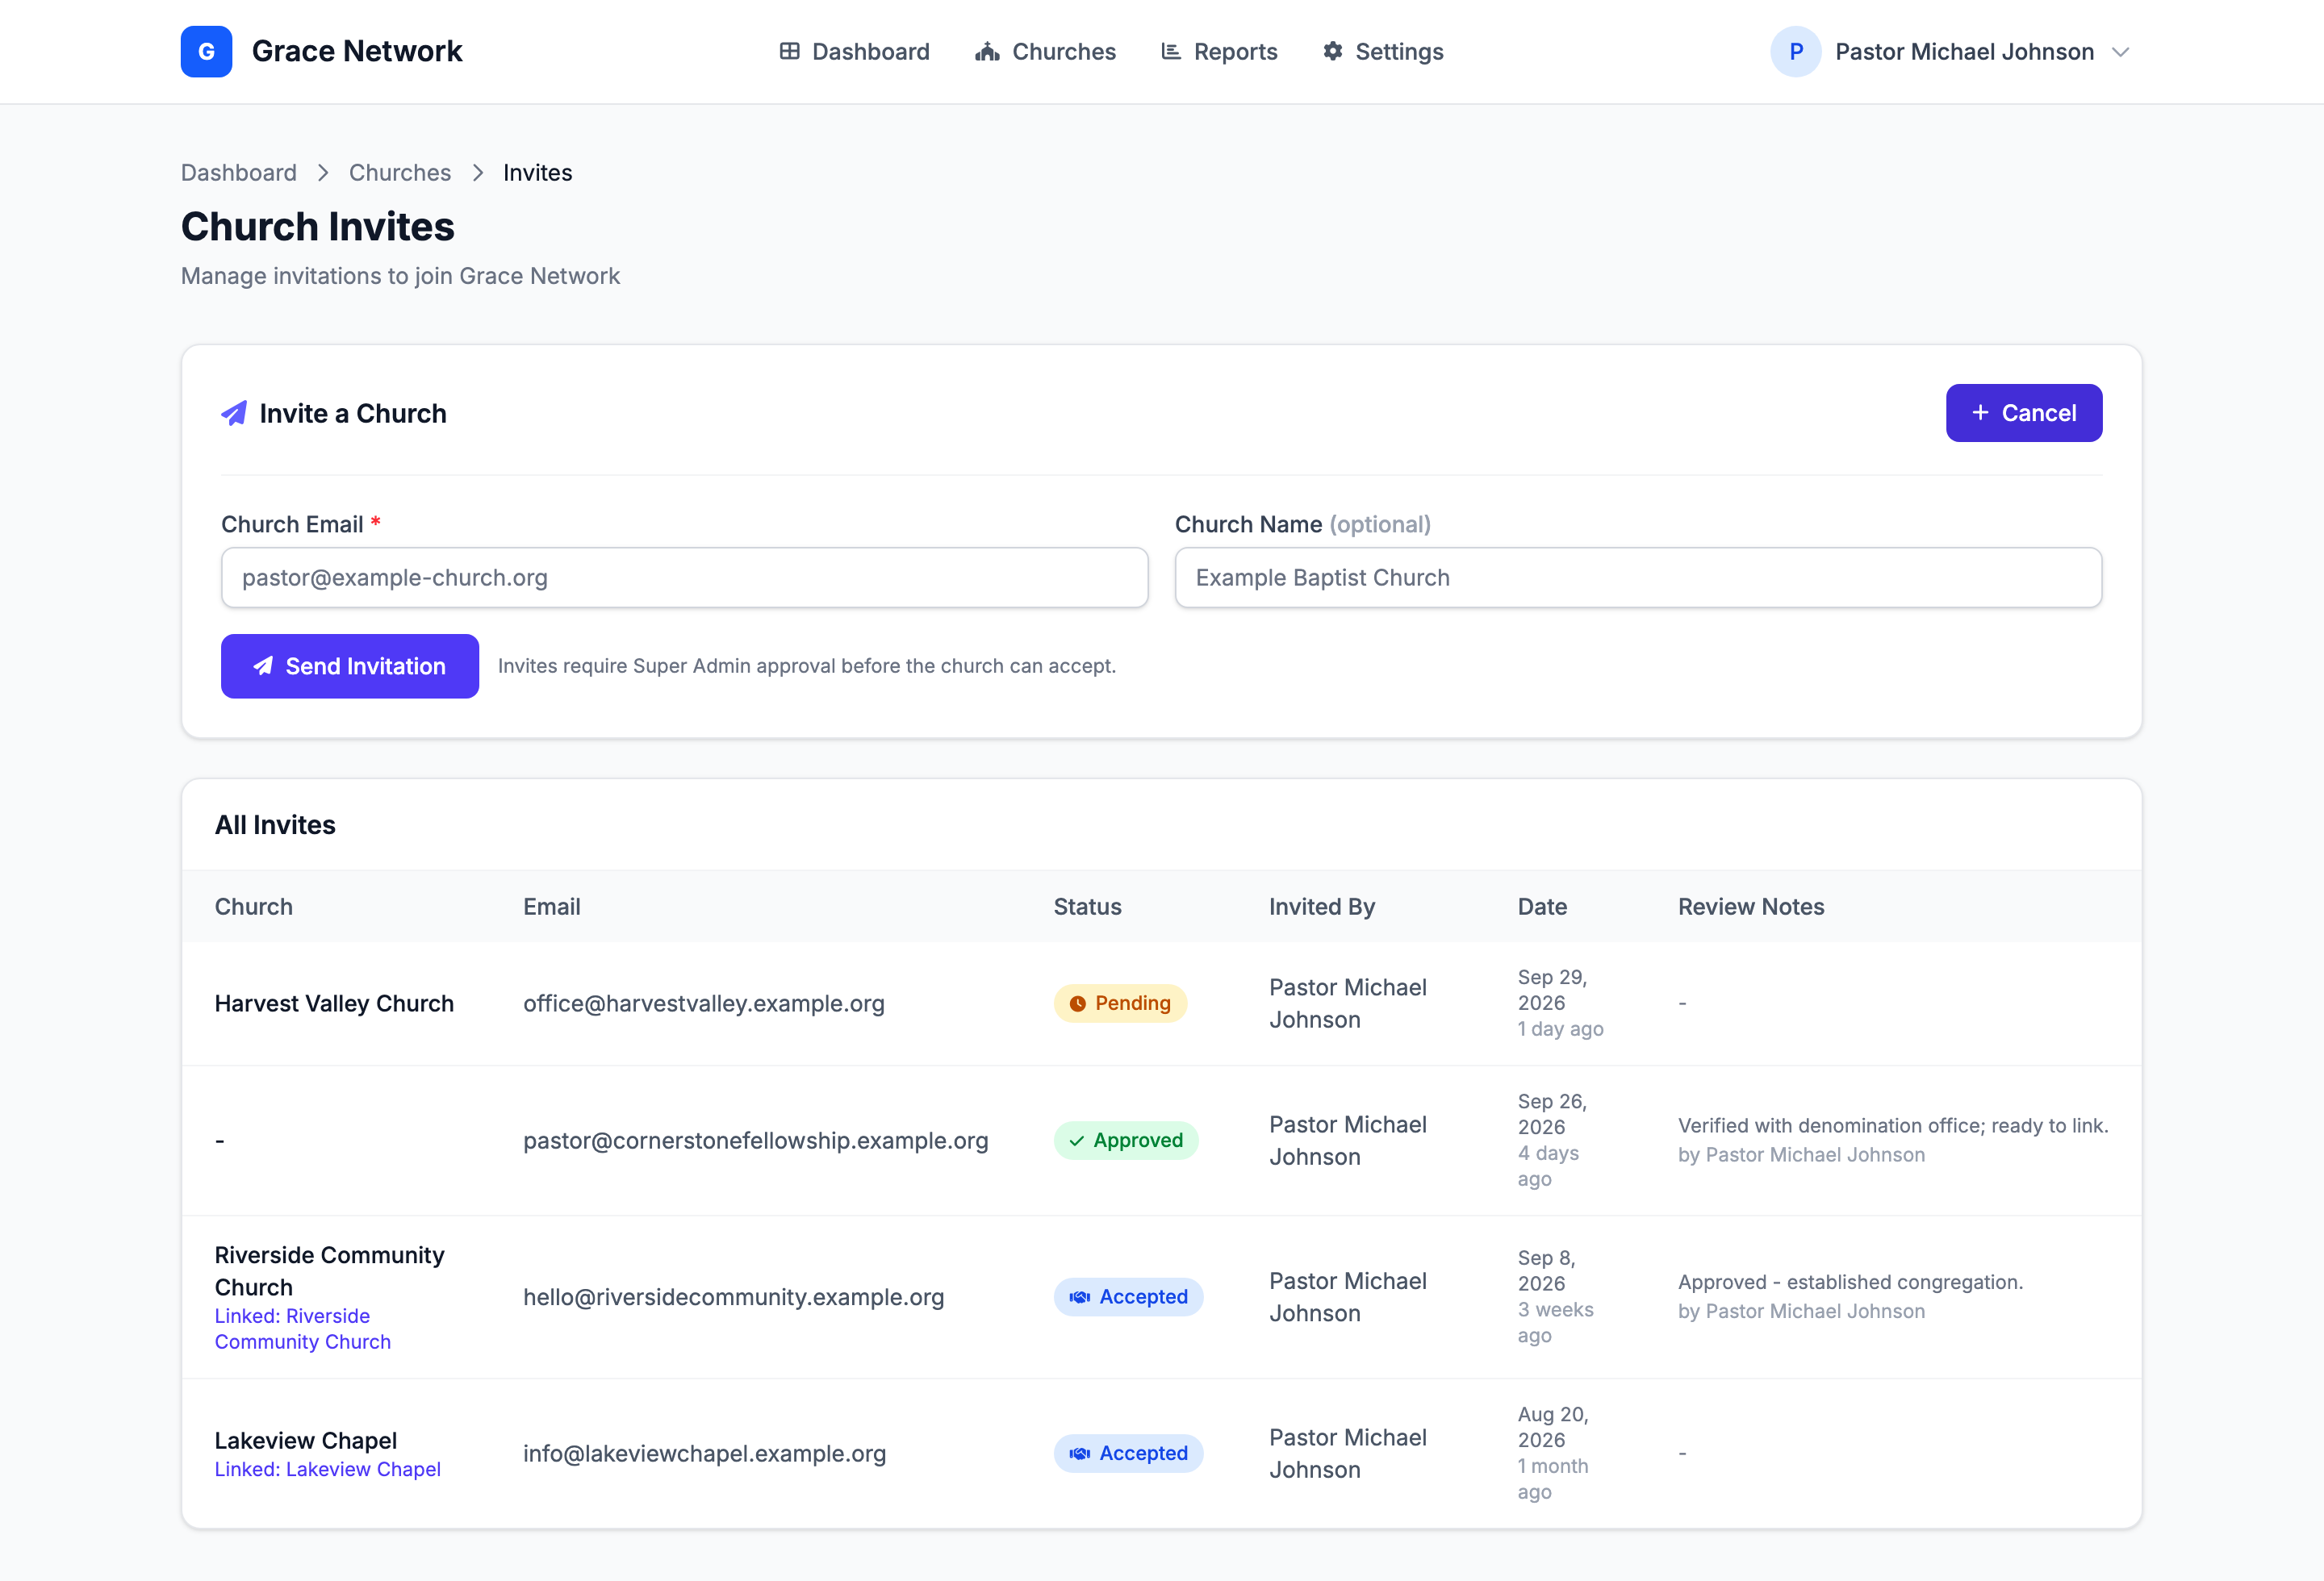This screenshot has width=2324, height=1581.
Task: Focus the Church Email input field
Action: (684, 578)
